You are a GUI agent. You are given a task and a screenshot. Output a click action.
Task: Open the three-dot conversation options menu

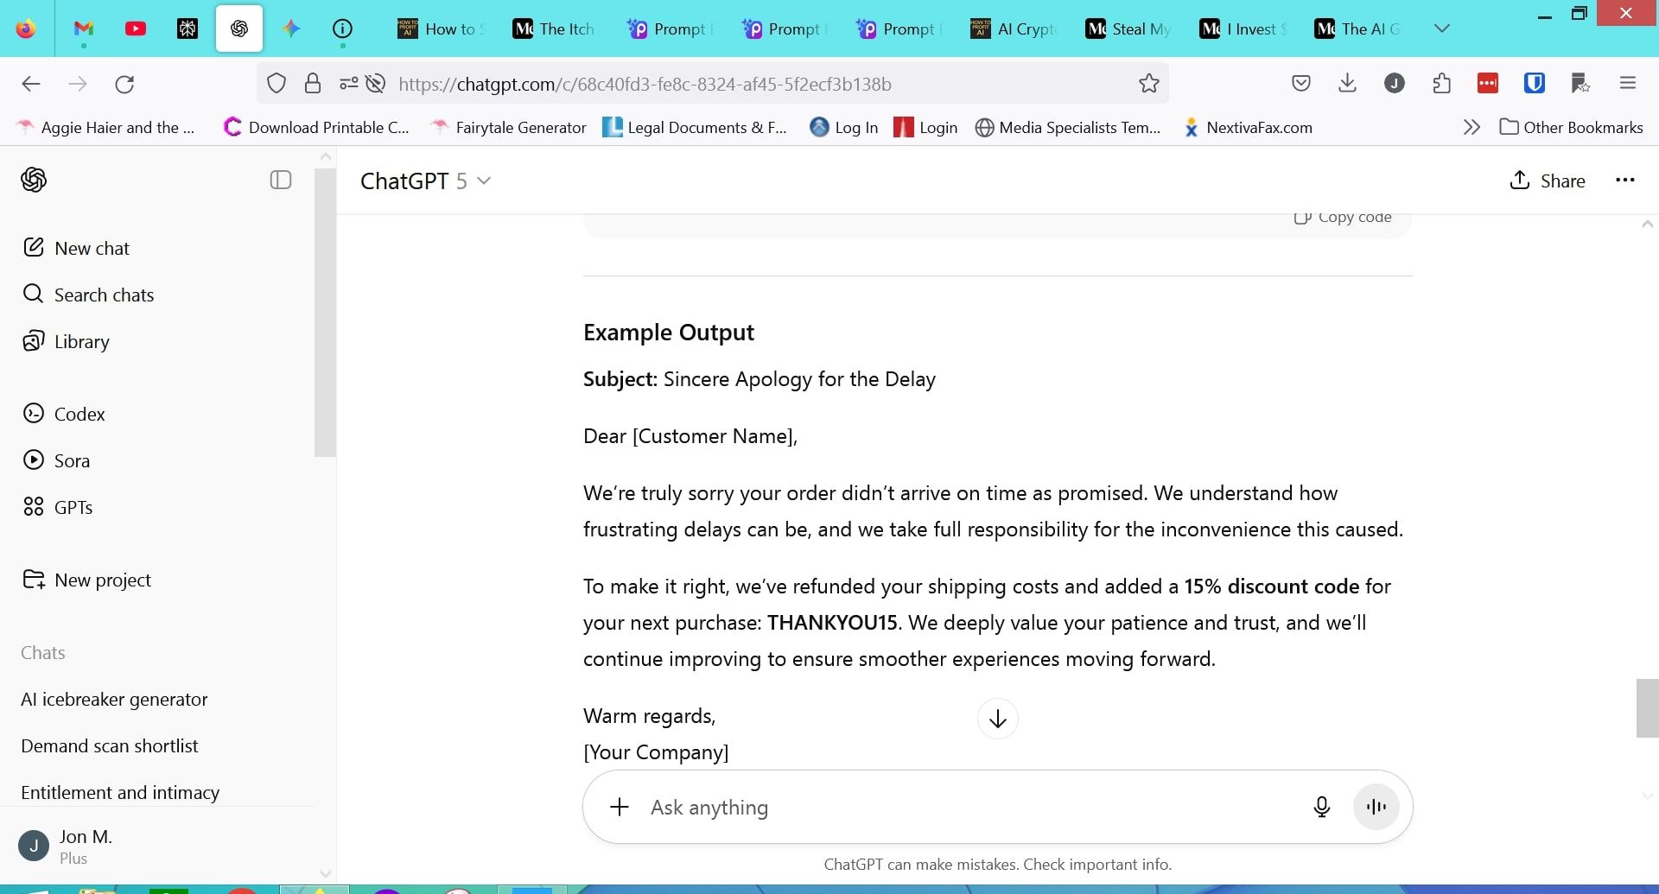[1624, 180]
